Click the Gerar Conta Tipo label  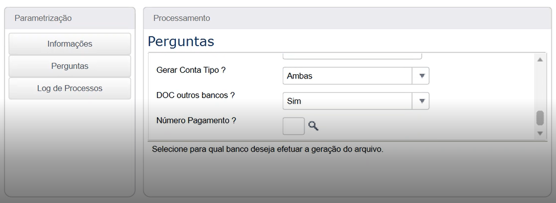[x=191, y=70]
